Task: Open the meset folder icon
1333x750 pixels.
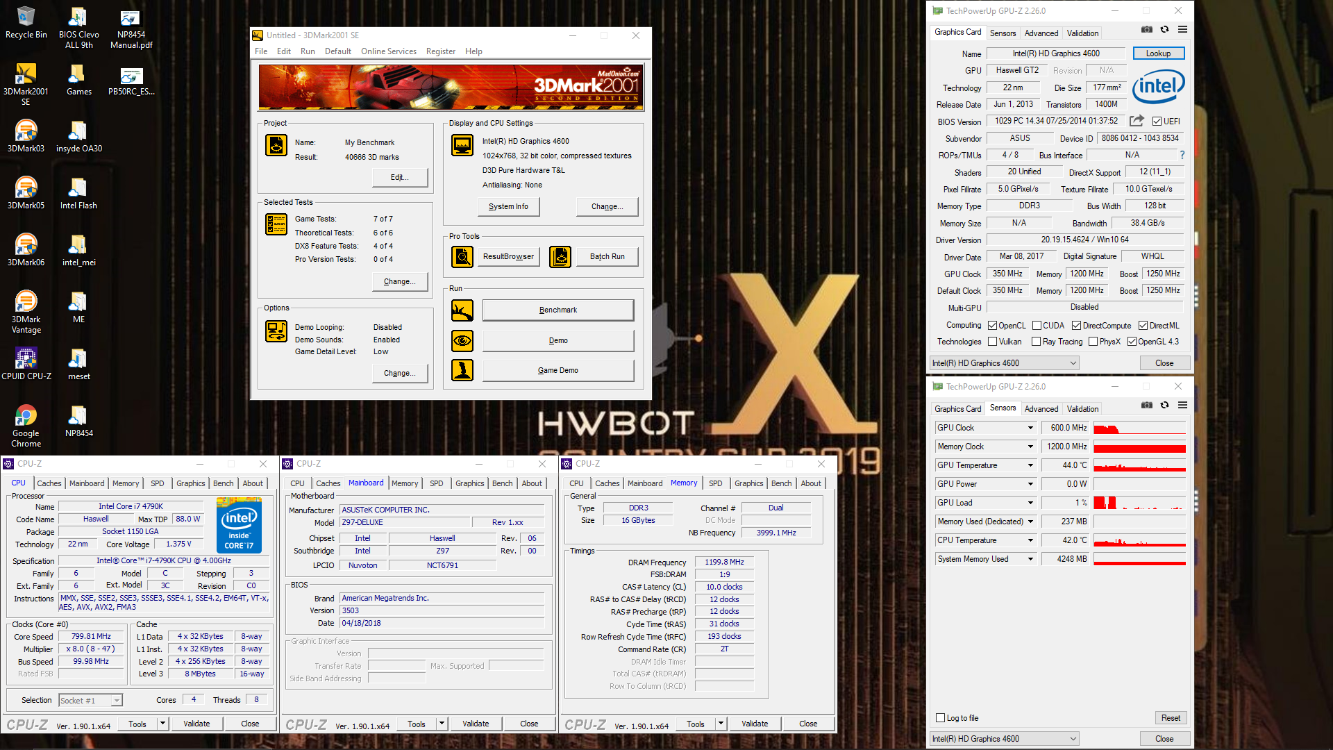Action: (x=78, y=364)
